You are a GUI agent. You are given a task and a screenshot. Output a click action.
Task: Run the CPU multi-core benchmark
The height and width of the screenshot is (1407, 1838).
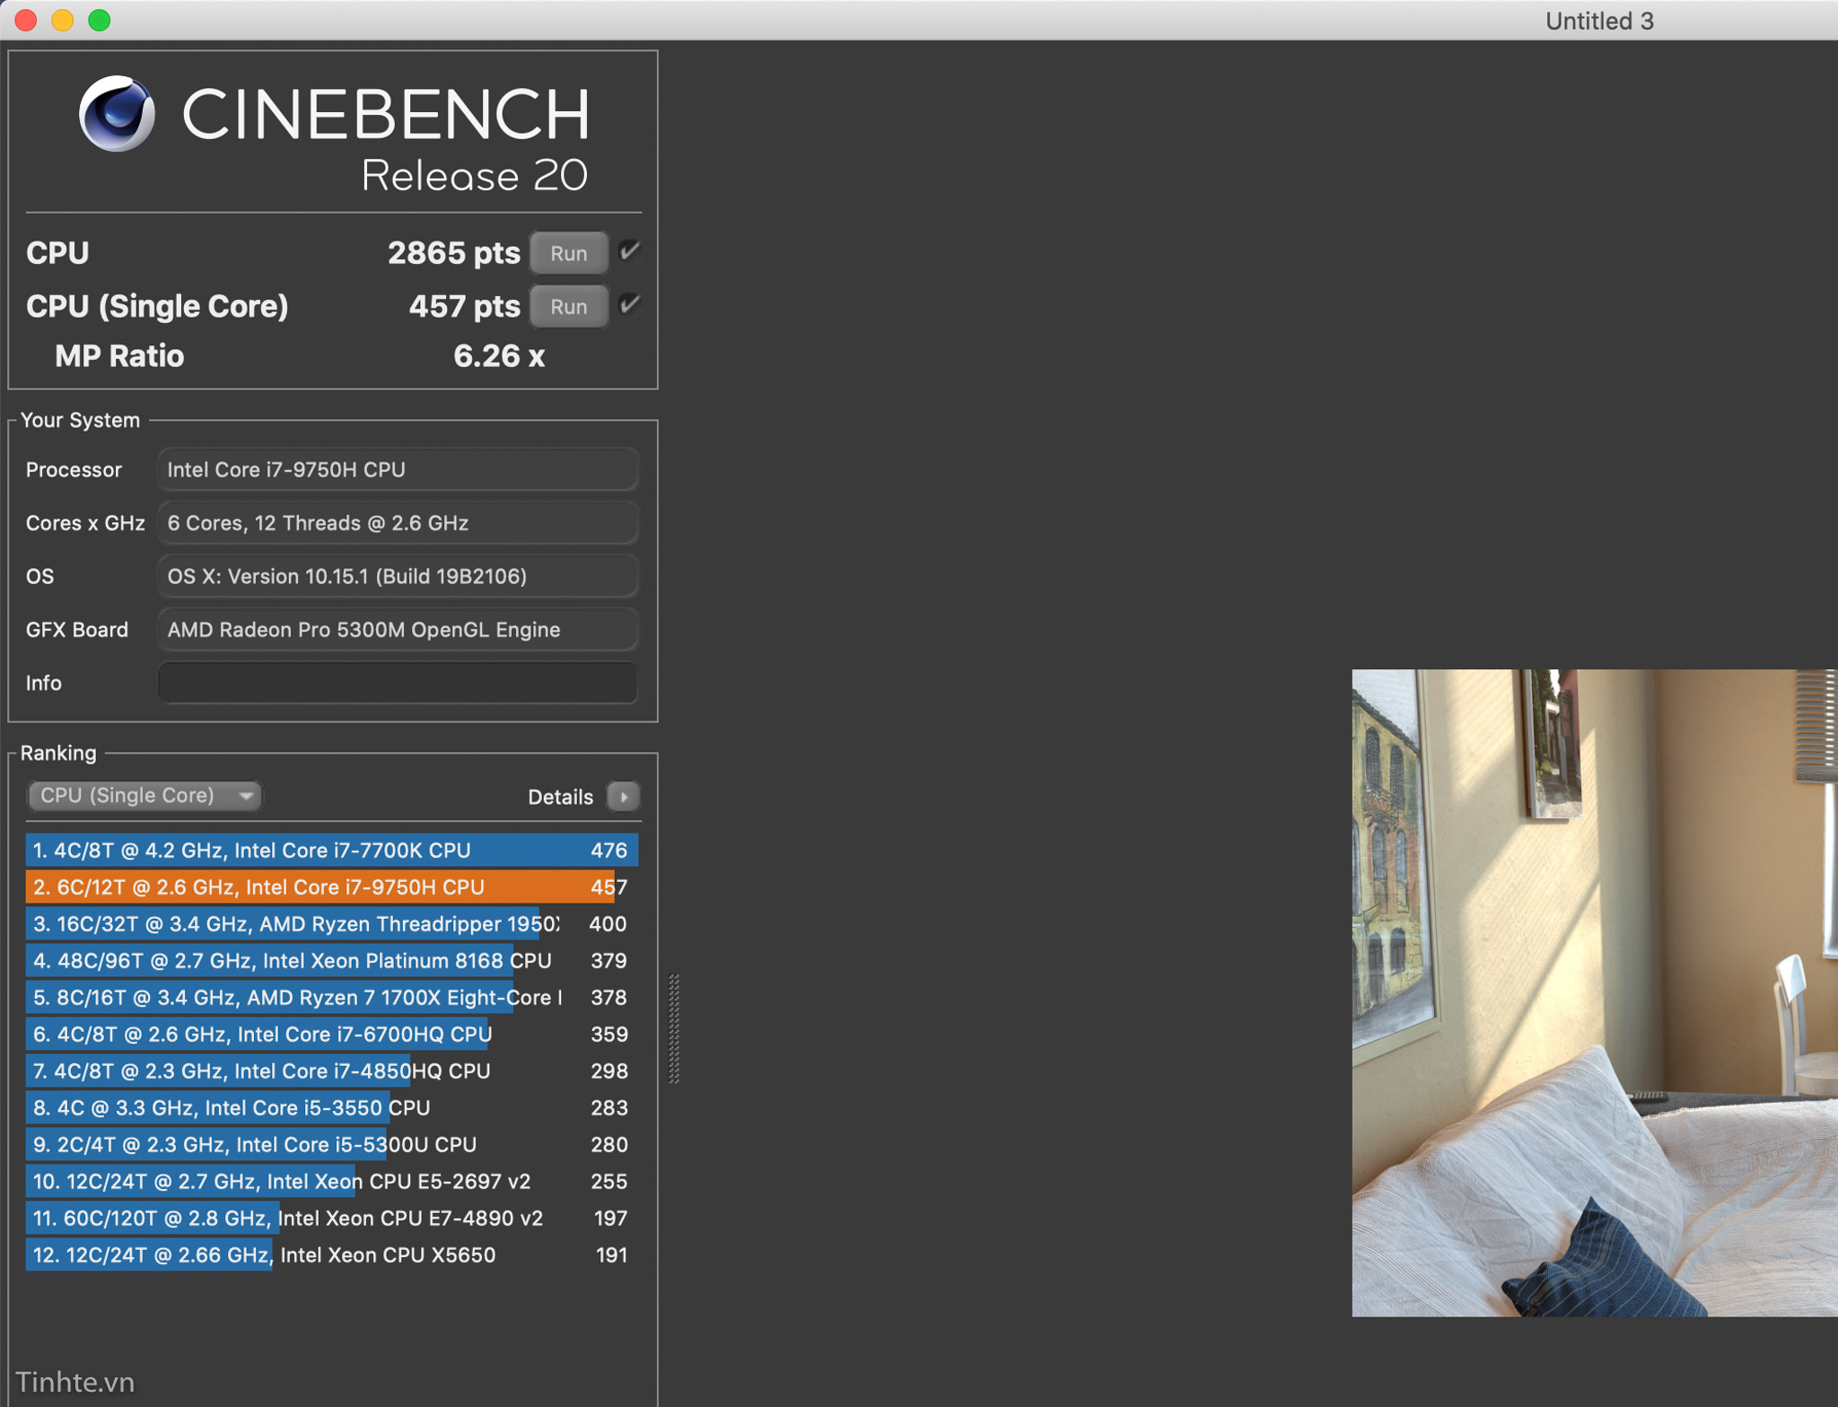click(568, 253)
